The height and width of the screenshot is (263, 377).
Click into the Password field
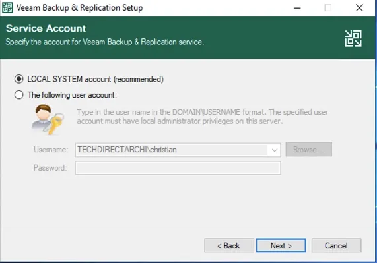178,168
